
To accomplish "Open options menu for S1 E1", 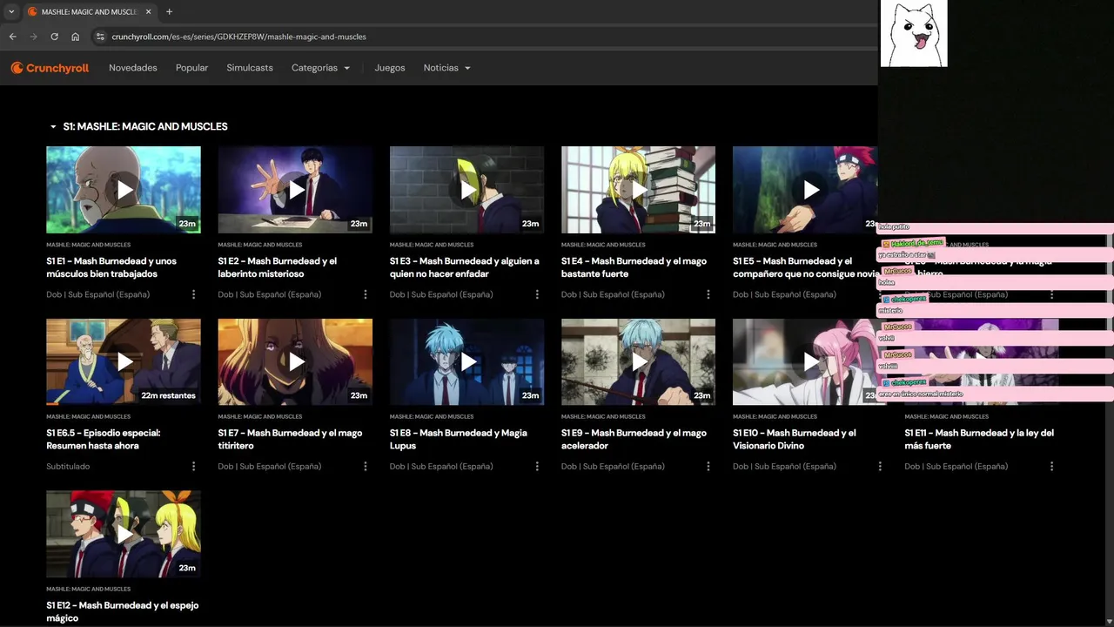I will pyautogui.click(x=193, y=294).
